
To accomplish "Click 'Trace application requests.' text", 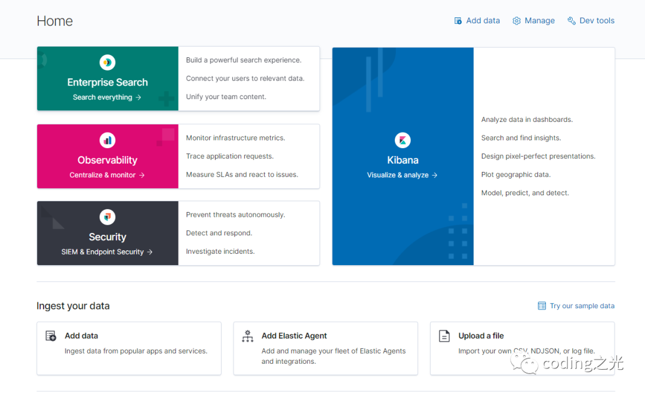I will (229, 156).
